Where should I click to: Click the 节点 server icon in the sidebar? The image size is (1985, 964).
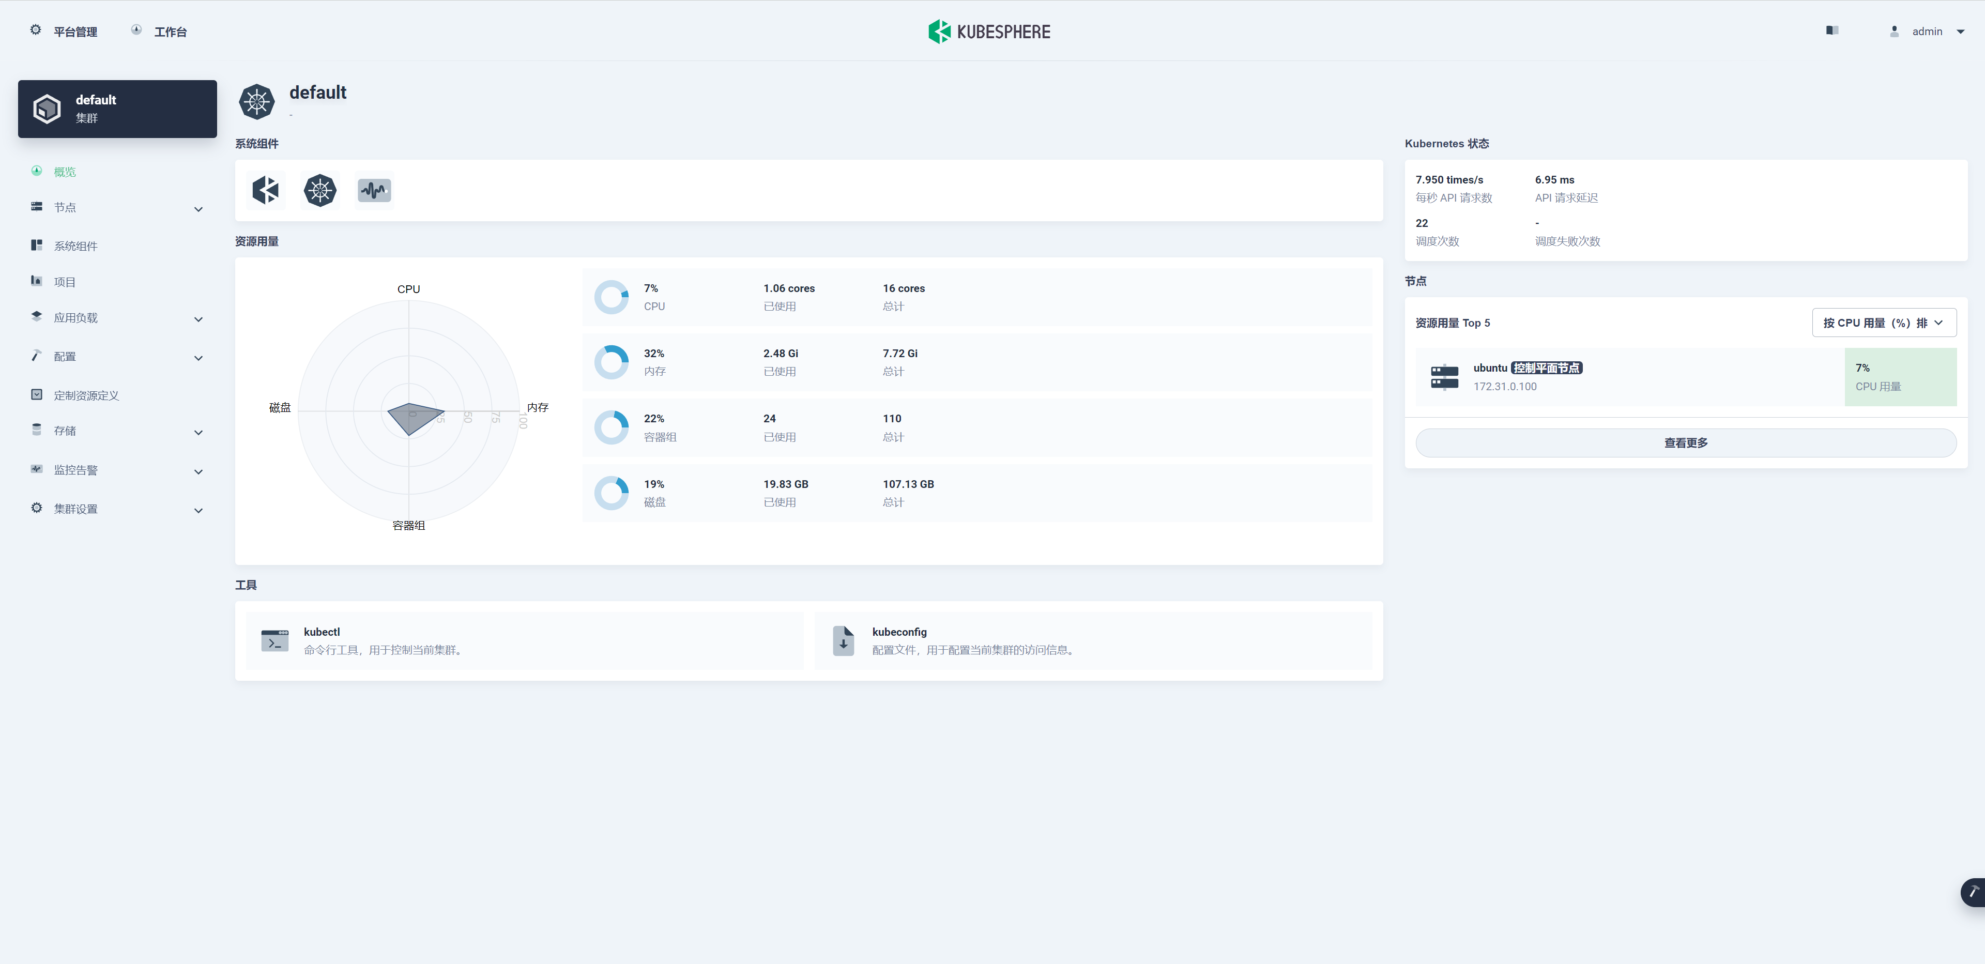coord(36,207)
